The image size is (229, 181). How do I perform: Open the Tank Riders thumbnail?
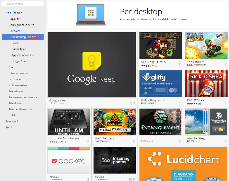point(206,46)
